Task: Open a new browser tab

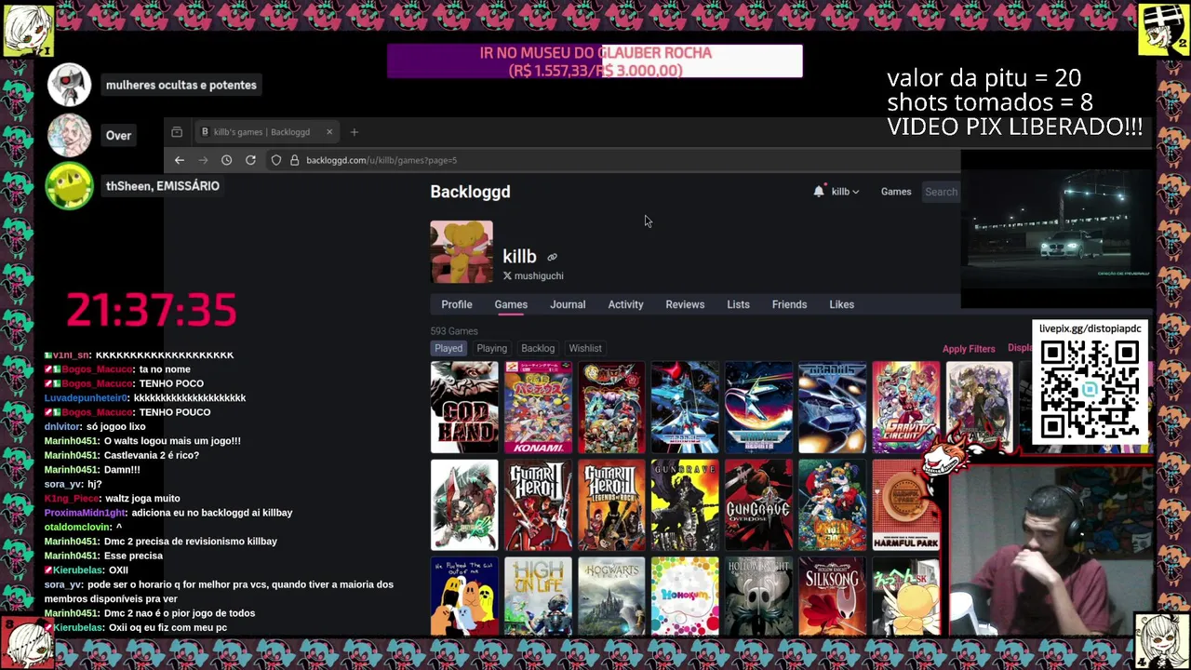Action: pyautogui.click(x=354, y=132)
